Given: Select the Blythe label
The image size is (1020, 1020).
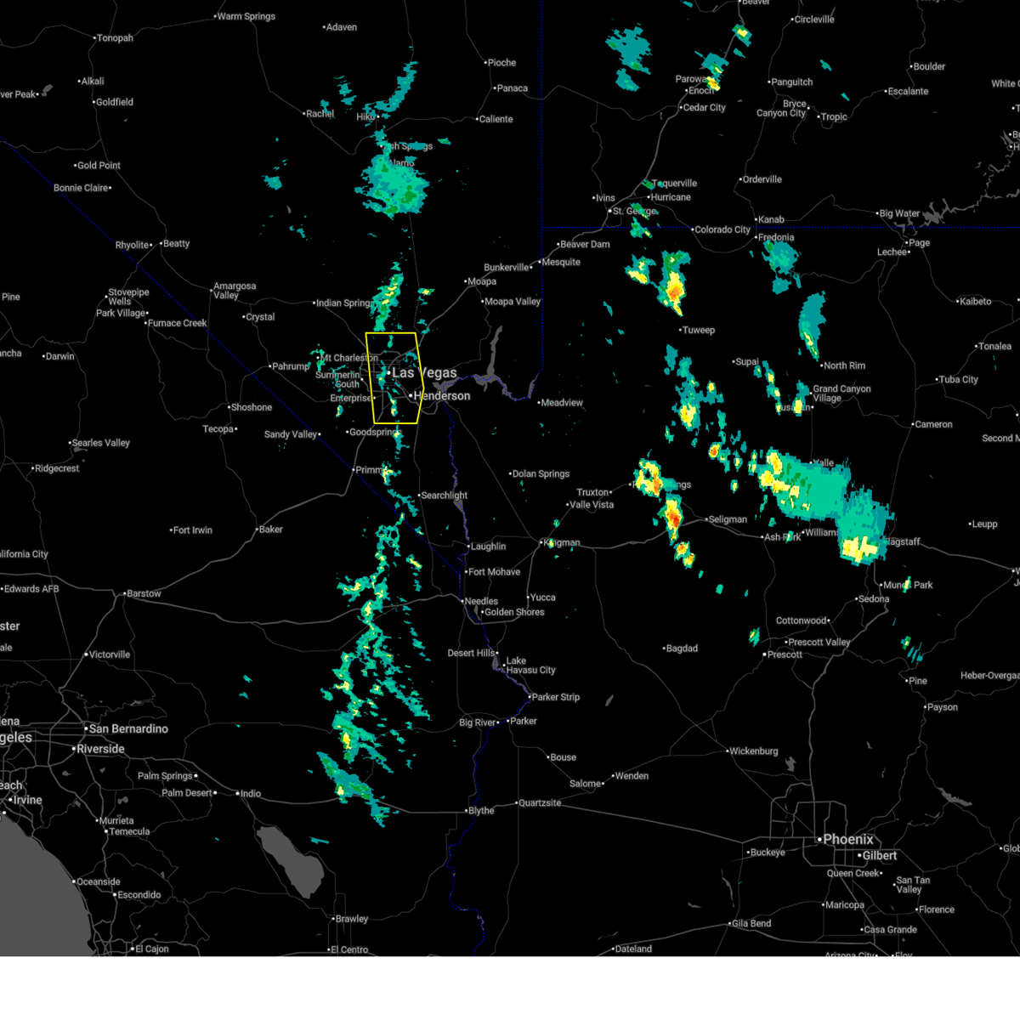Looking at the screenshot, I should point(481,811).
